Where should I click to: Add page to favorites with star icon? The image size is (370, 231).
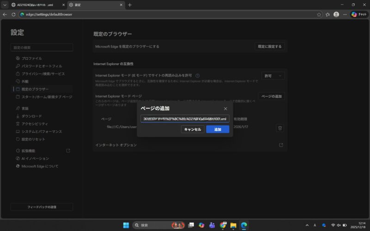[319, 14]
